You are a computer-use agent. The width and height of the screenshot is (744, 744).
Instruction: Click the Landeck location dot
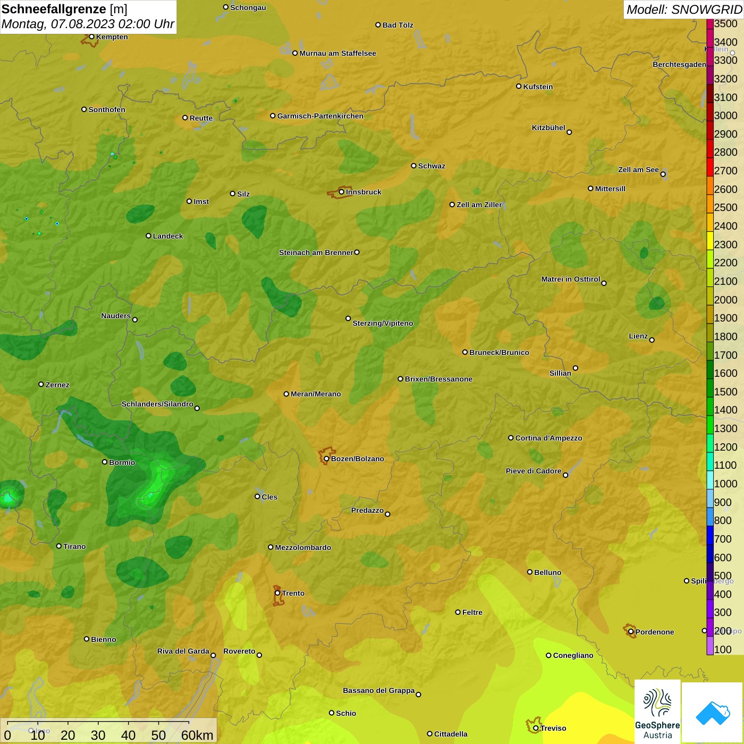click(x=148, y=235)
